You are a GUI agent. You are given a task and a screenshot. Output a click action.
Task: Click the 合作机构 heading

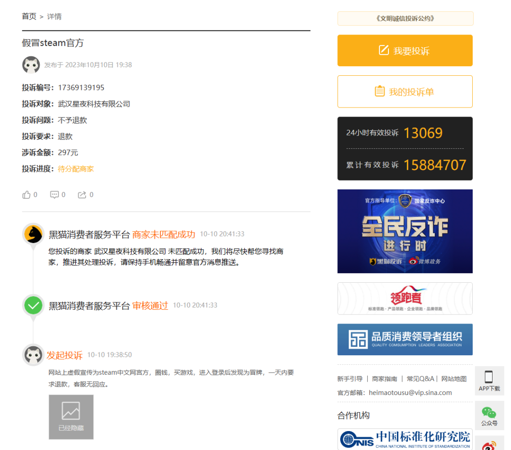tap(353, 415)
